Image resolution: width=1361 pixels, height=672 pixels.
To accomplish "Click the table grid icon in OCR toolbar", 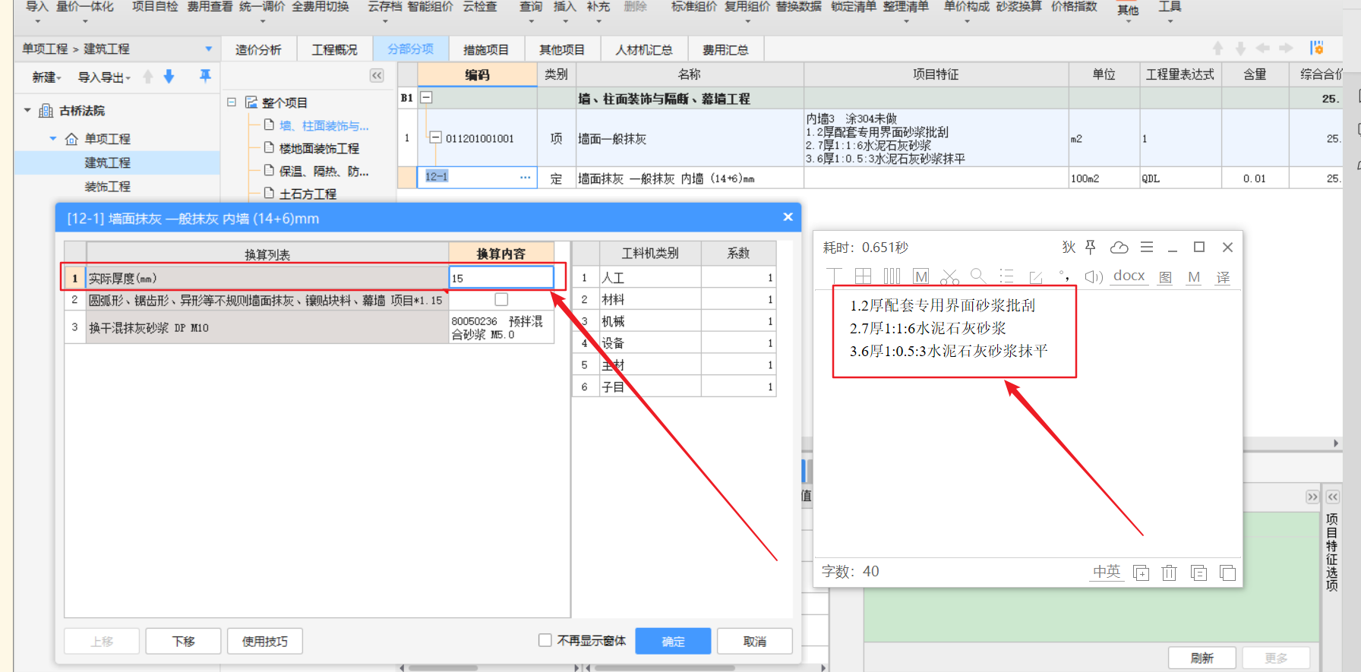I will (x=863, y=276).
